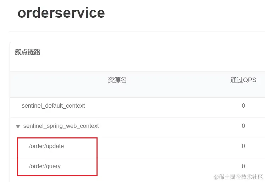Viewport: 265px width, 182px height.
Task: Click QPS value in /order/update row
Action: point(243,146)
